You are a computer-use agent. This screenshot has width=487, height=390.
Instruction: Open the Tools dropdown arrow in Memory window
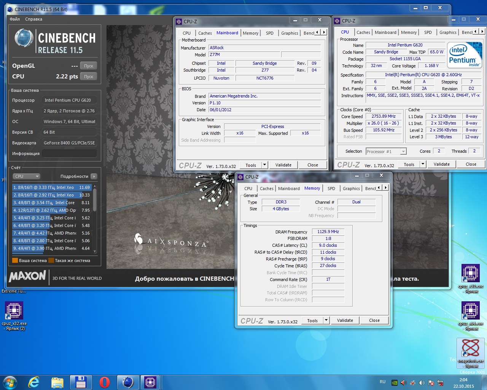[326, 320]
